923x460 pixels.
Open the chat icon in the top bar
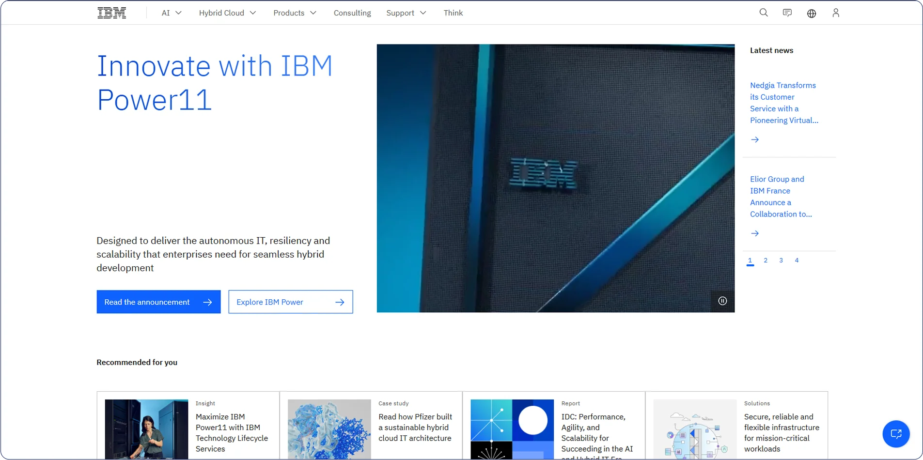[x=787, y=13]
